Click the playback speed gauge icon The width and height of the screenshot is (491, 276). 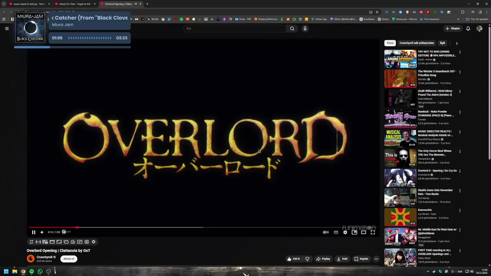(x=73, y=242)
